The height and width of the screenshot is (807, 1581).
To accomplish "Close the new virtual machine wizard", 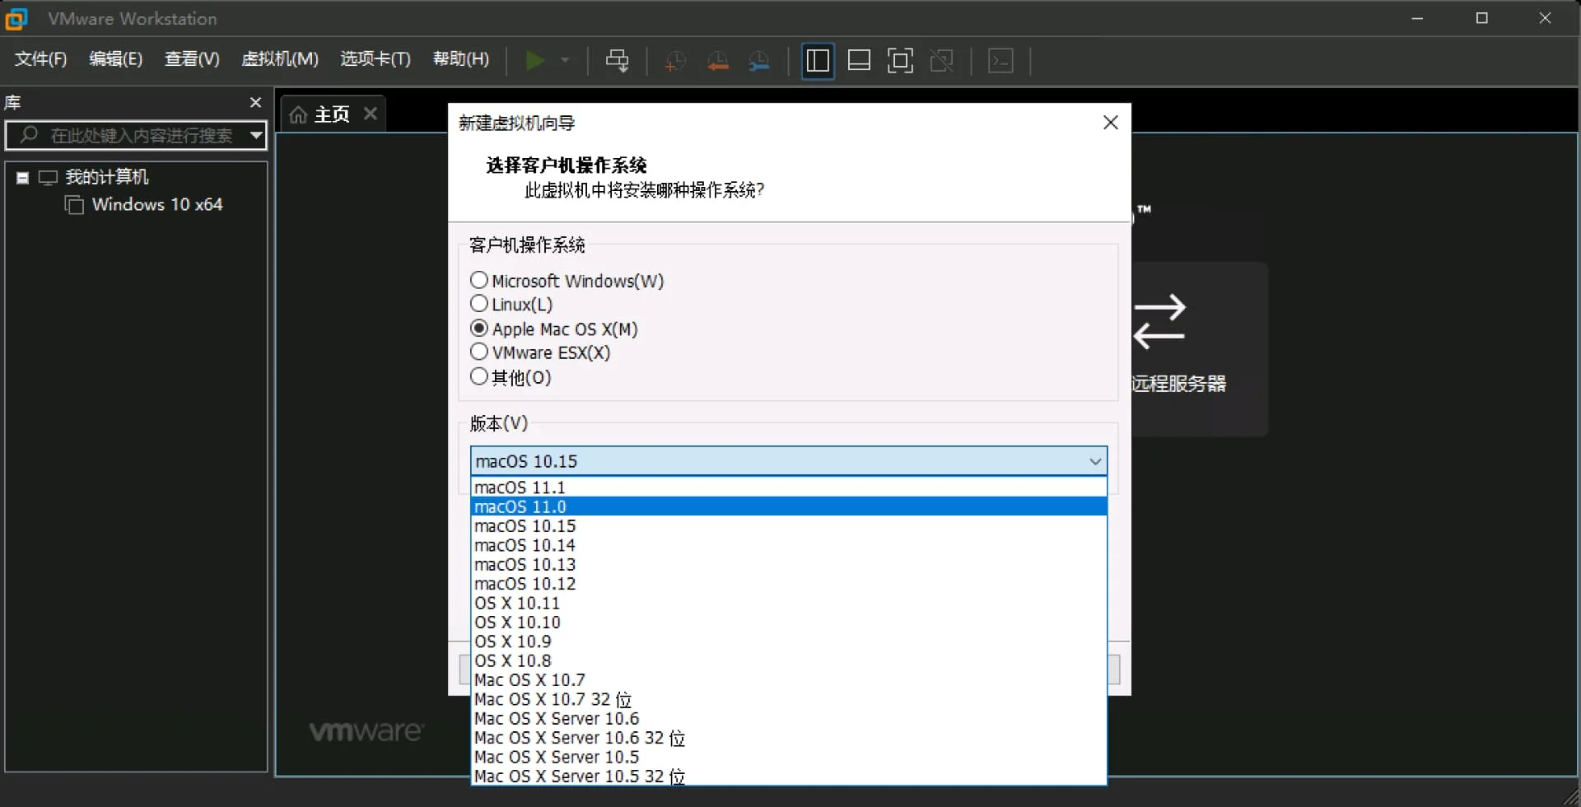I will point(1110,122).
